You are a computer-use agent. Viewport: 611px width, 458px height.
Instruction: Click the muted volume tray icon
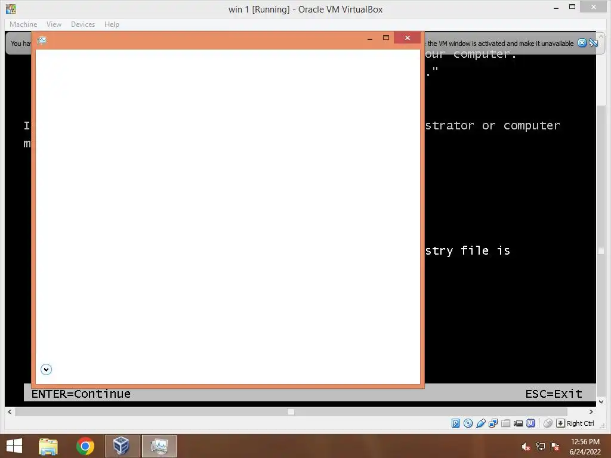pos(526,447)
